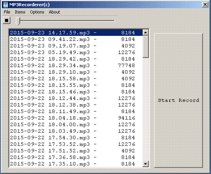
Task: Click the playback position slider thumb
Action: [18, 21]
